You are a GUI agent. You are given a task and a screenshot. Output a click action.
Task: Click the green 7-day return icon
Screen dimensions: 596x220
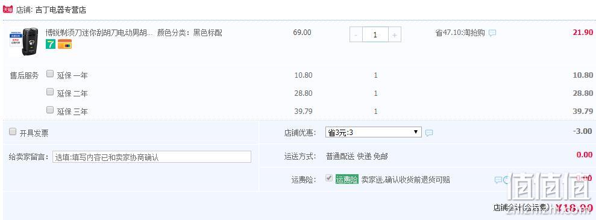[51, 44]
